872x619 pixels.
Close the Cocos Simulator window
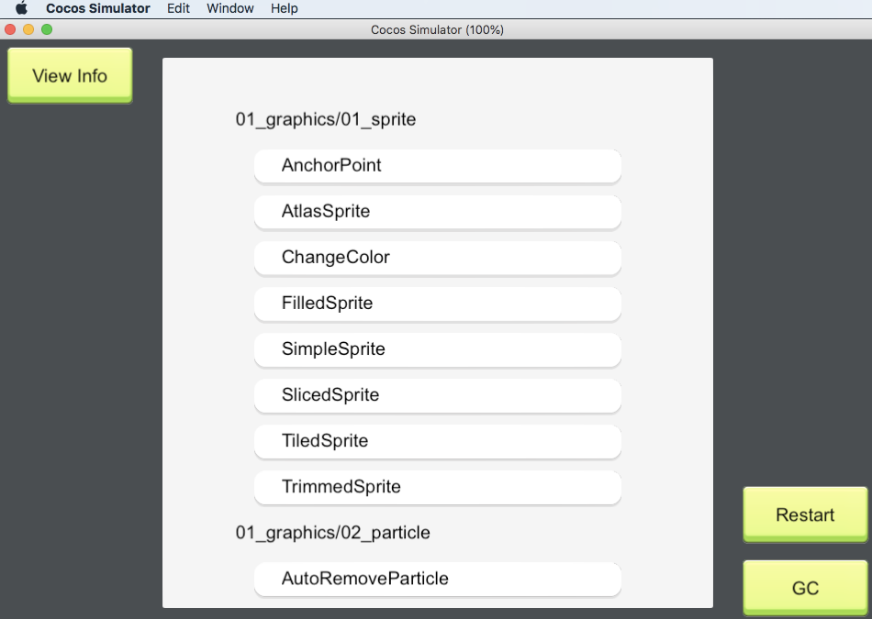point(10,29)
